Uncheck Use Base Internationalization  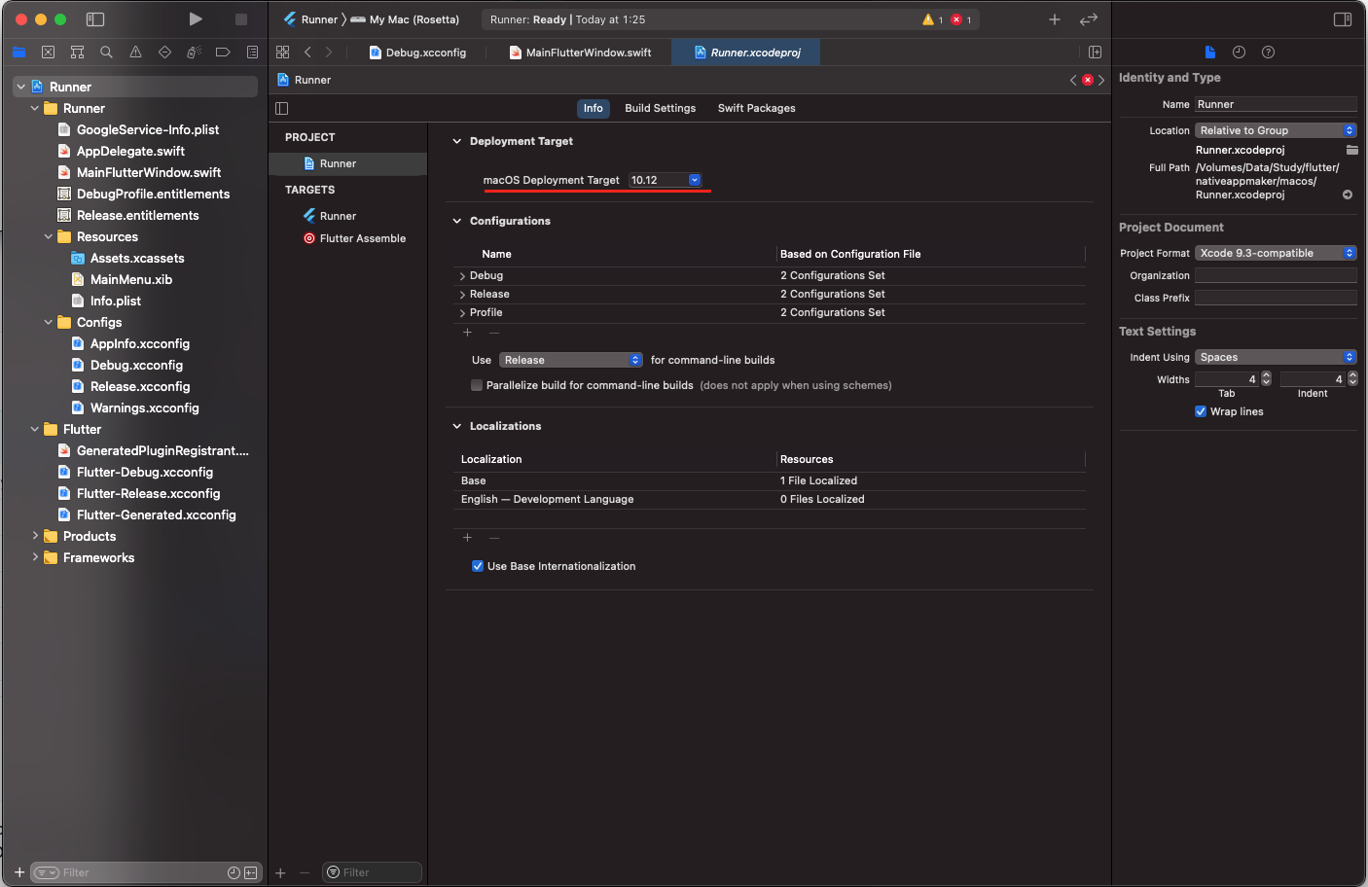478,566
